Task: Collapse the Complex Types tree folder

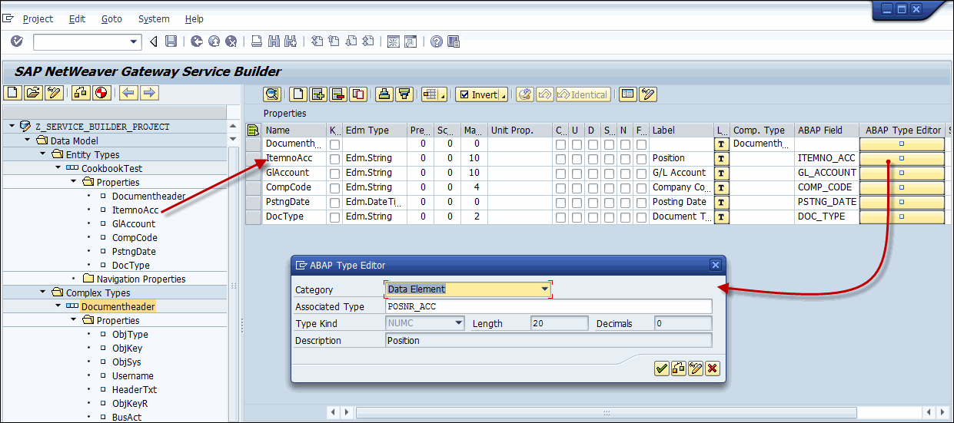Action: click(44, 292)
